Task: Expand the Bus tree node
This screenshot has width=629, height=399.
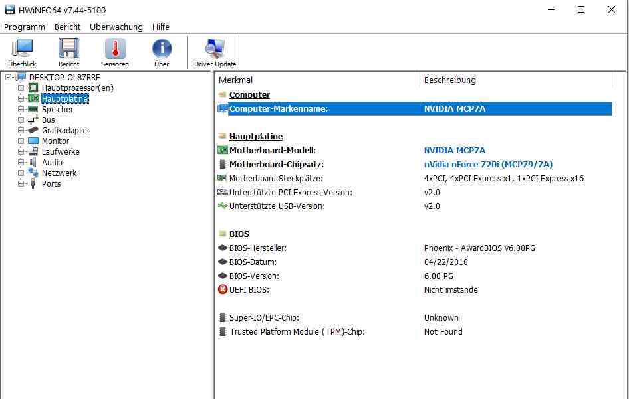Action: pyautogui.click(x=21, y=120)
